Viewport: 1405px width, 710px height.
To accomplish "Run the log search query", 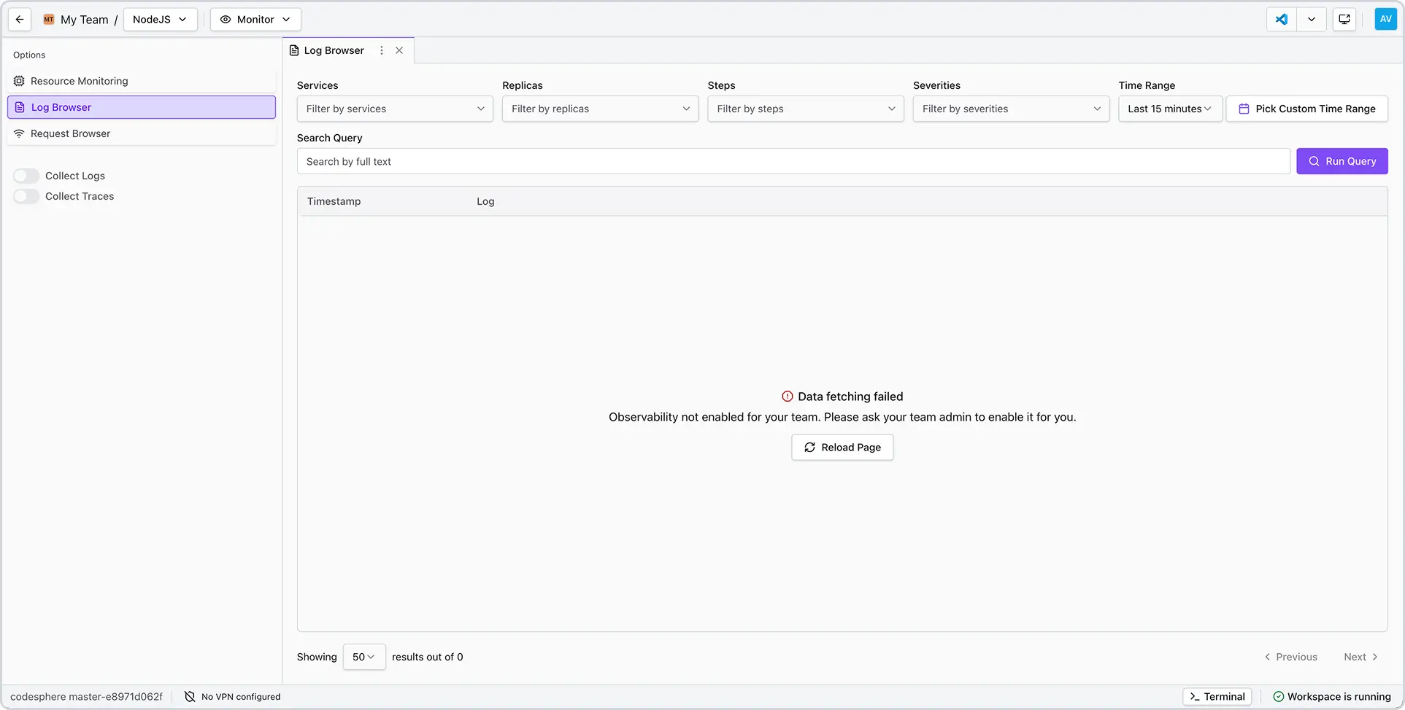I will (x=1342, y=161).
